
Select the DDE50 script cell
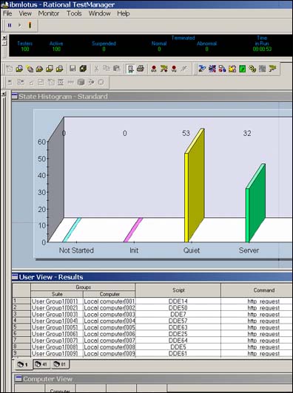pyautogui.click(x=178, y=307)
